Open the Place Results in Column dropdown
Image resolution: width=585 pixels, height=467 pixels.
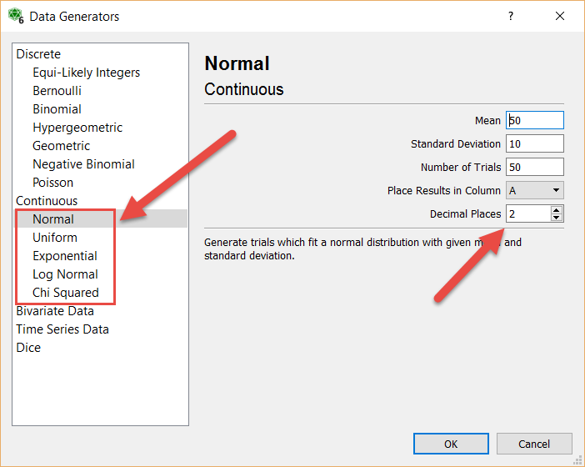[x=534, y=191]
